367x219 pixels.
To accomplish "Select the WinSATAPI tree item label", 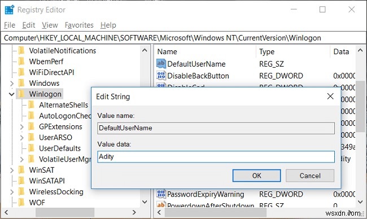I will (x=47, y=181).
